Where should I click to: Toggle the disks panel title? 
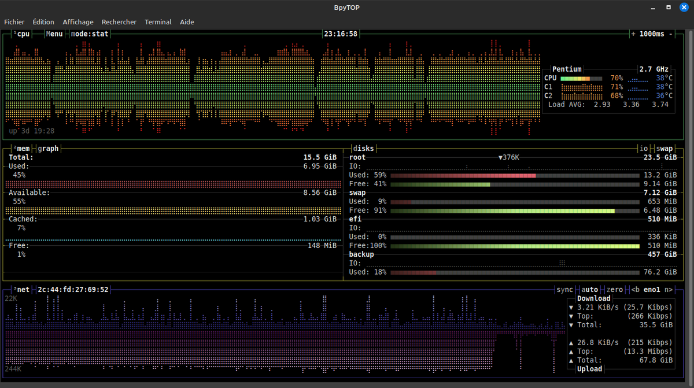tap(363, 149)
